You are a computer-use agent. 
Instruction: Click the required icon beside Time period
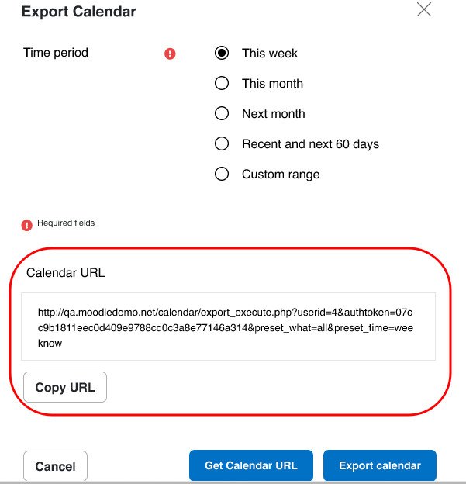coord(170,54)
